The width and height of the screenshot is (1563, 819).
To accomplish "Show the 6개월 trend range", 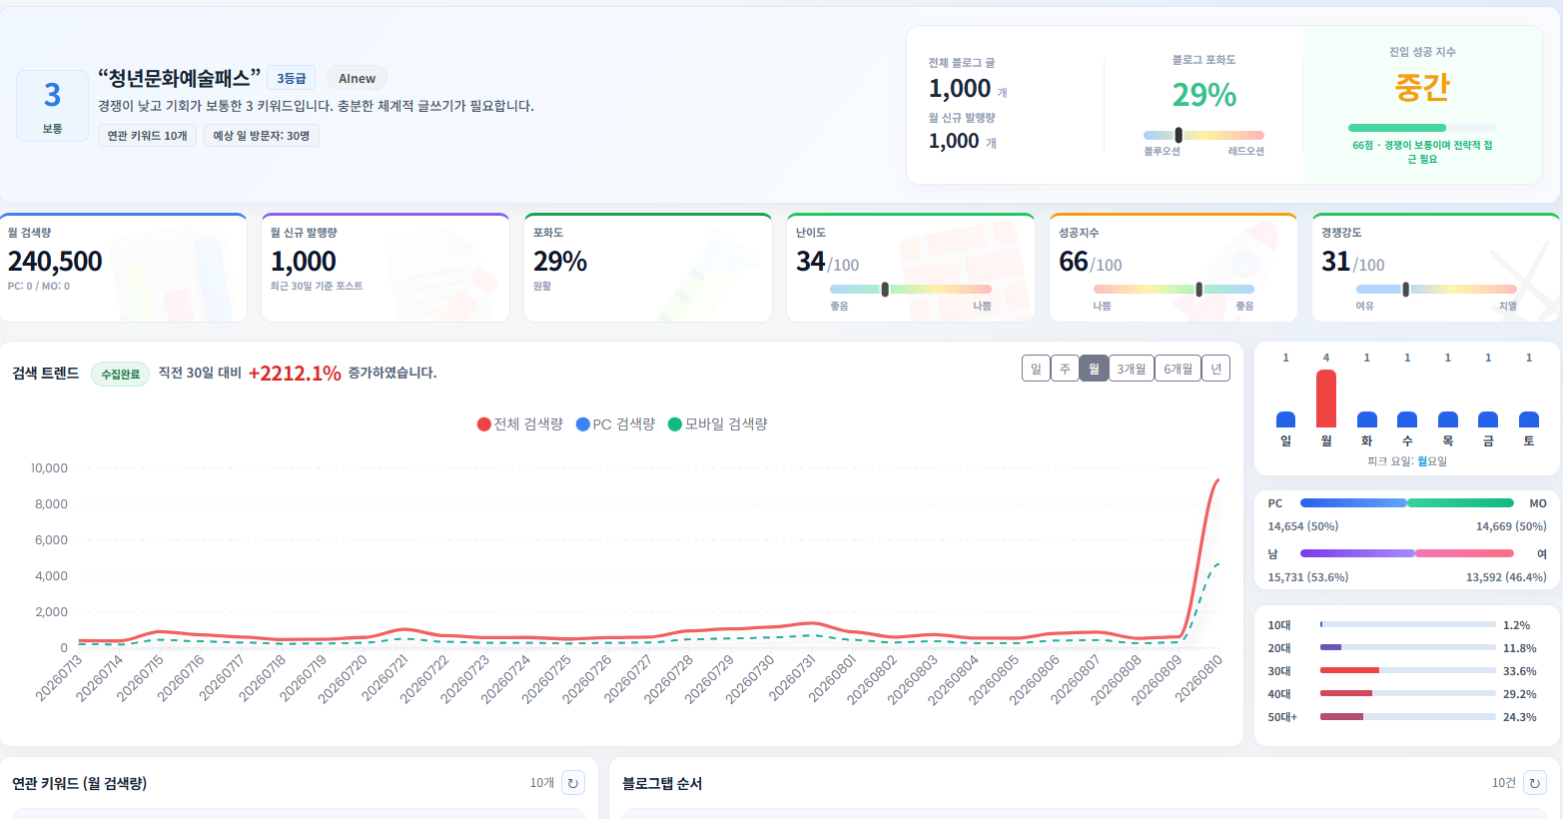I will [x=1178, y=369].
